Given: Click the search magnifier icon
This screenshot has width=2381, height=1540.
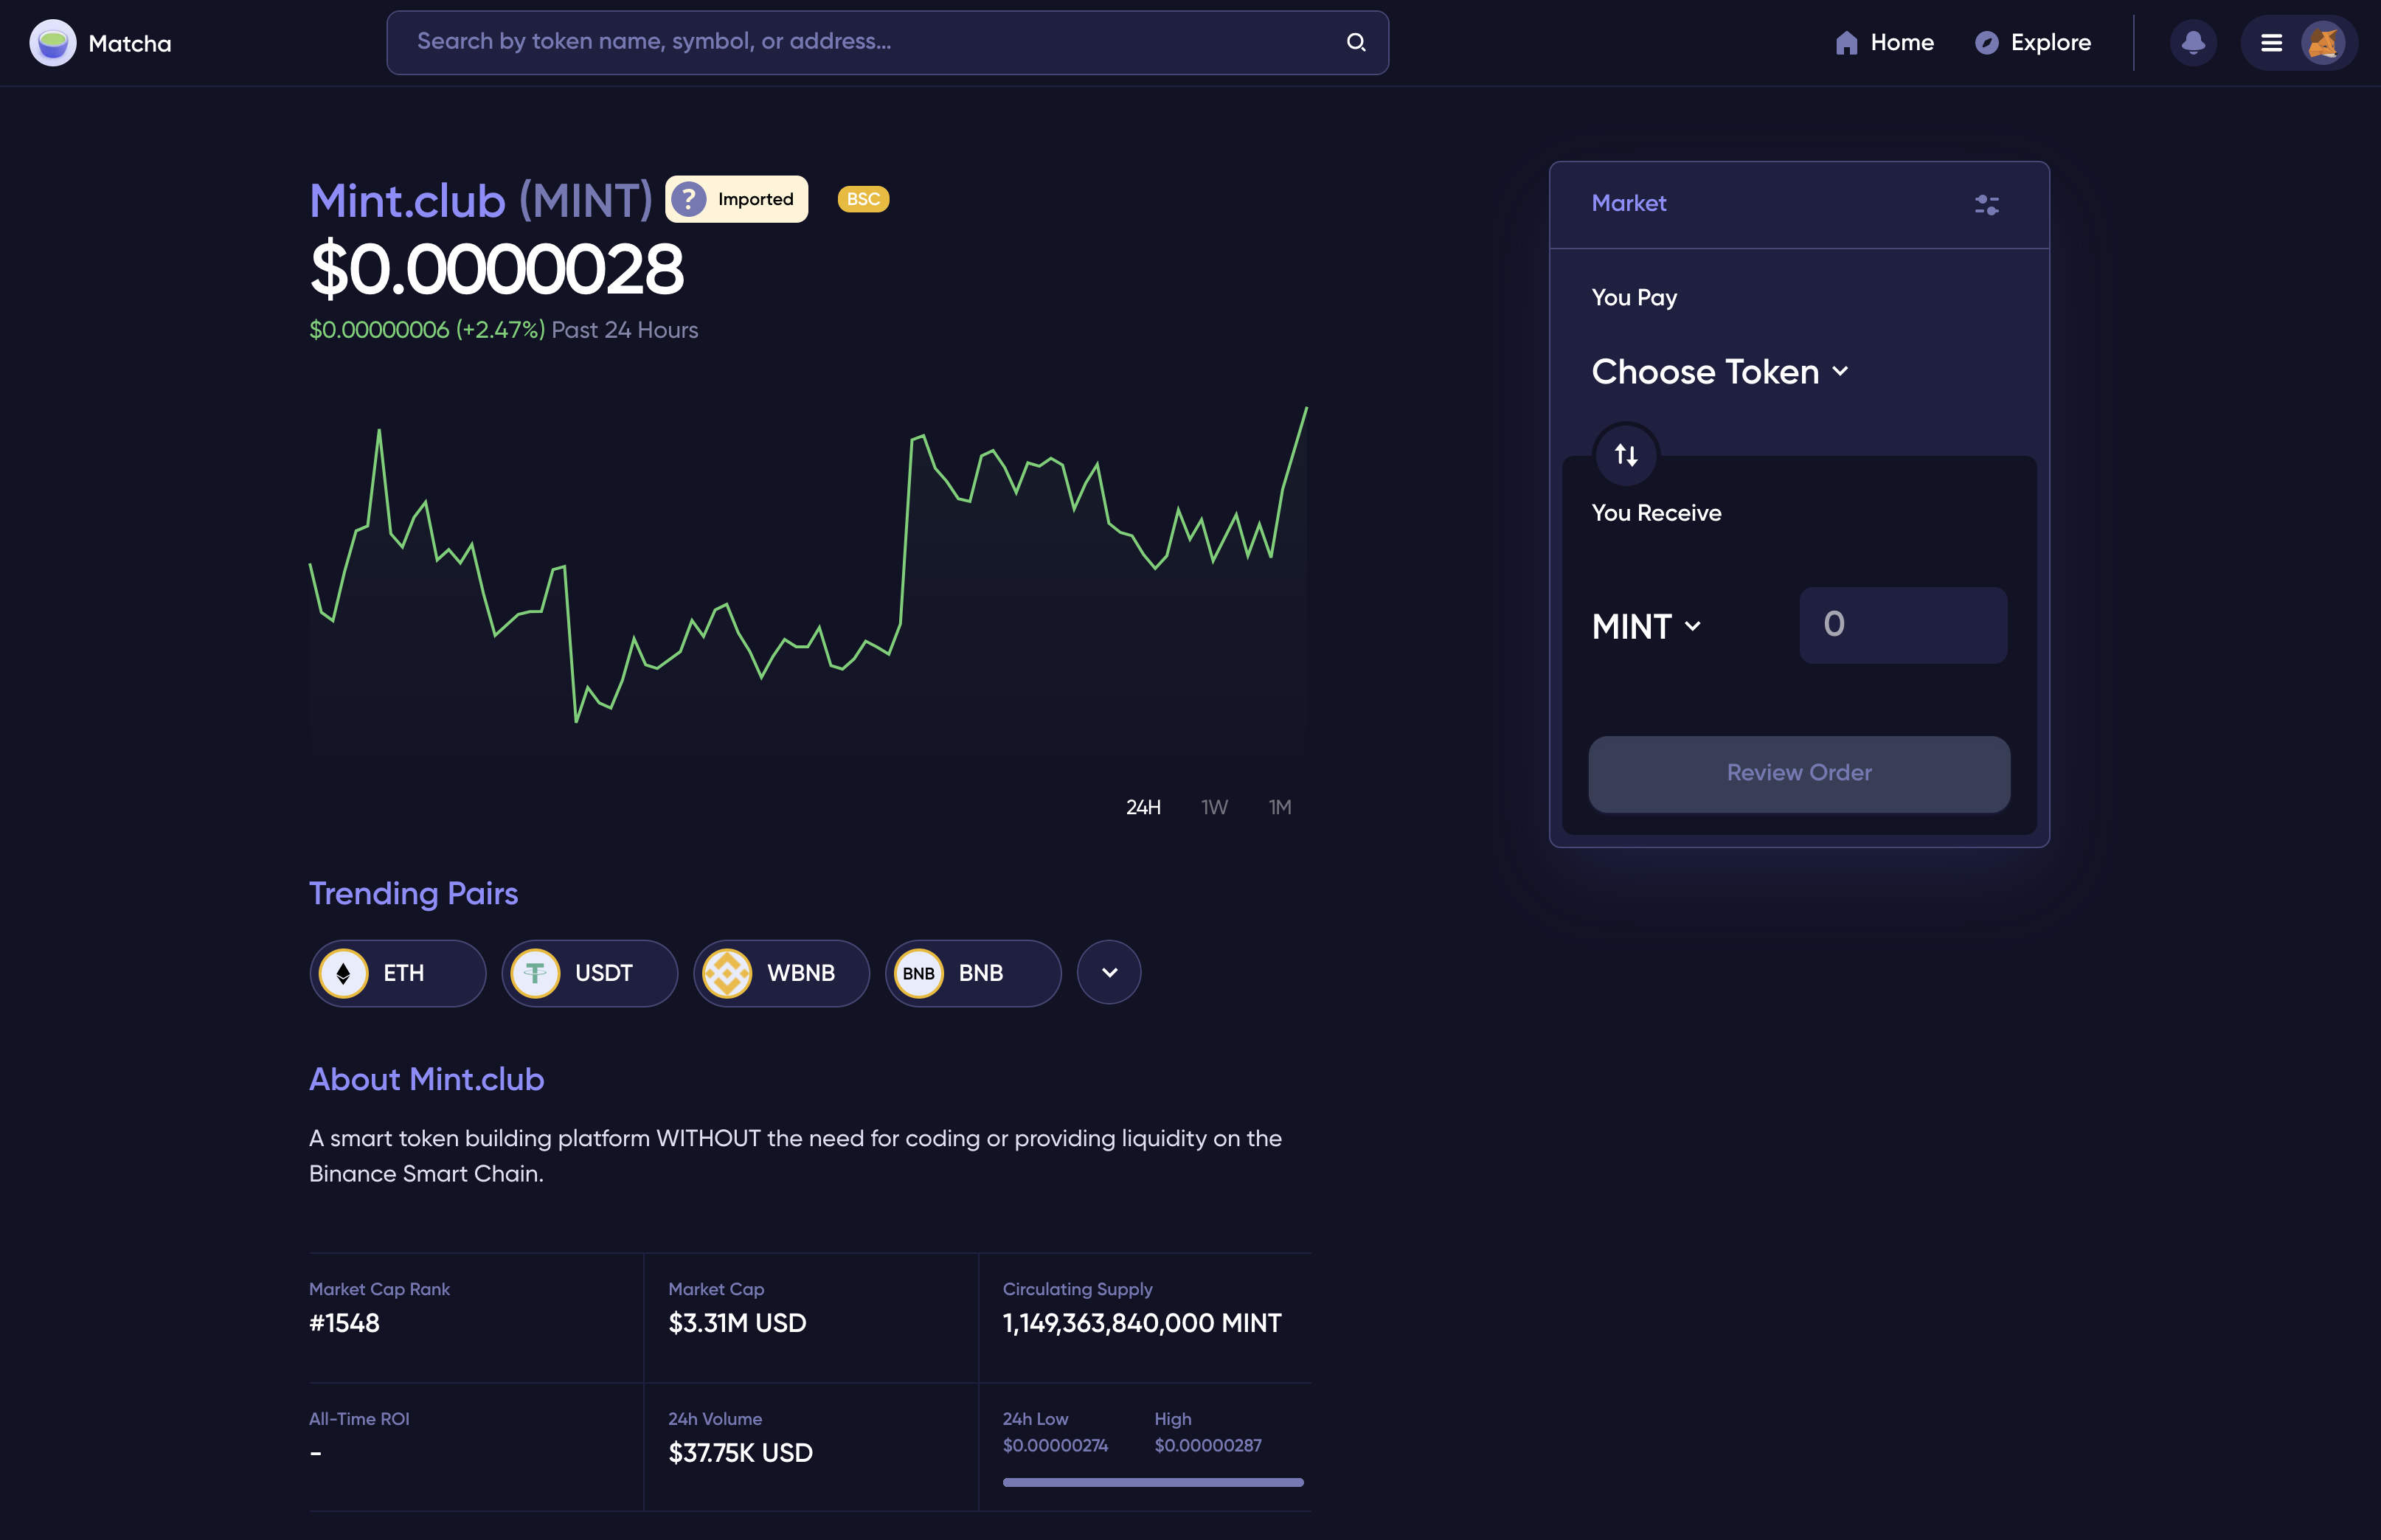Looking at the screenshot, I should click(1356, 42).
